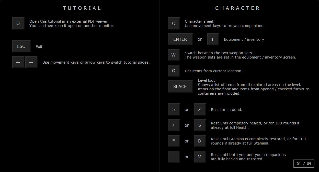This screenshot has width=319, height=172.
Task: Click the left arrow key icon
Action: point(18,62)
